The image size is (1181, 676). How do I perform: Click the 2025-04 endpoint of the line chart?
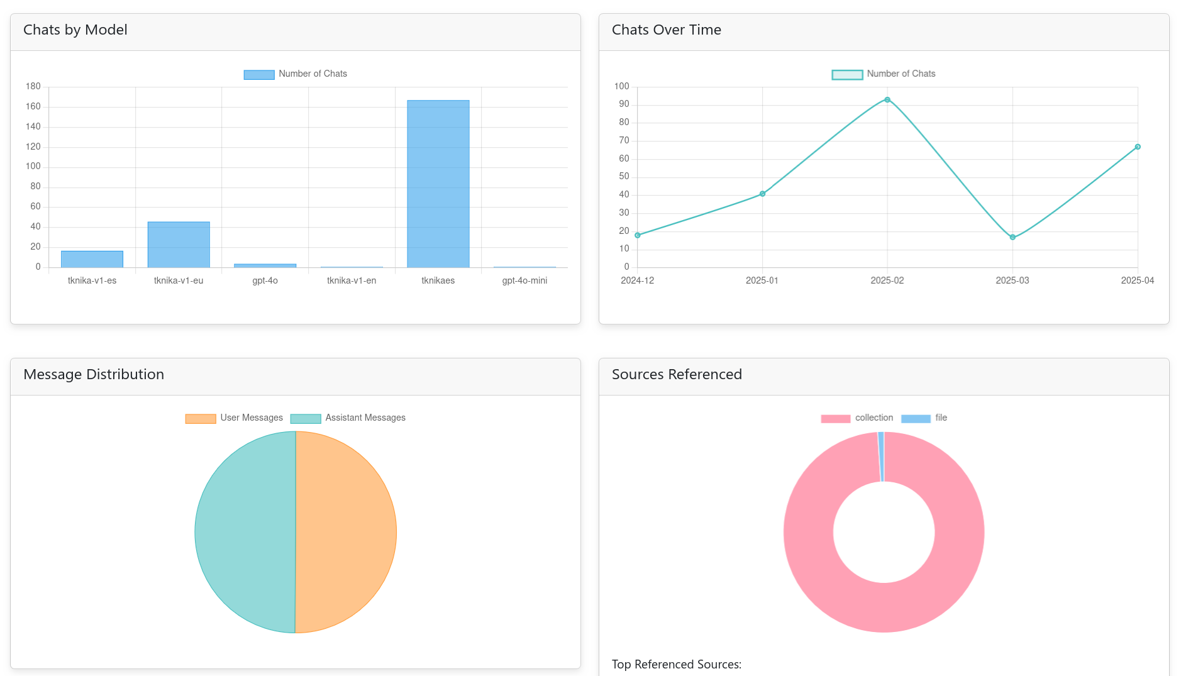coord(1137,147)
